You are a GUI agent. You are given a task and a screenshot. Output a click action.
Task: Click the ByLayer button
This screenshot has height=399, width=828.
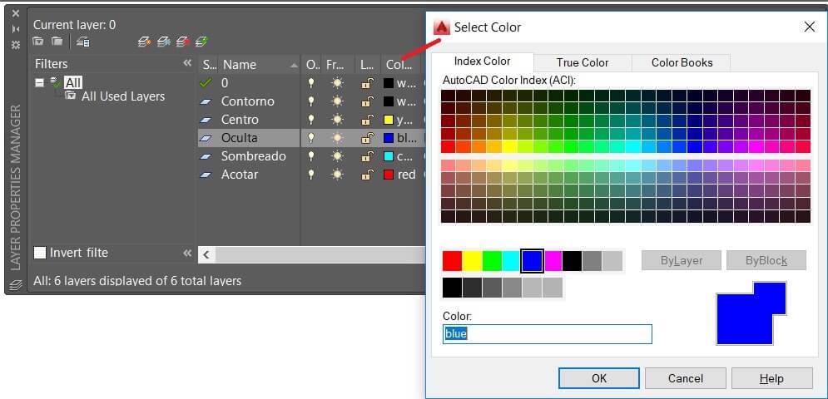coord(682,260)
